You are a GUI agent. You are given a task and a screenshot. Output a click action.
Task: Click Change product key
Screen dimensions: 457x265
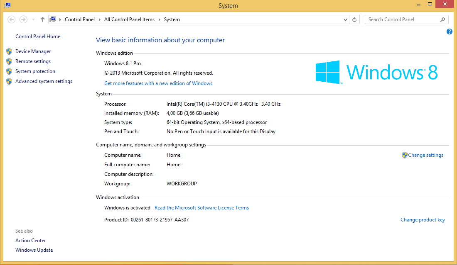point(423,220)
